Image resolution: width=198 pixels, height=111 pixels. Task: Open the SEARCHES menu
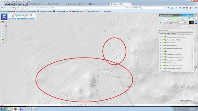tap(31, 19)
